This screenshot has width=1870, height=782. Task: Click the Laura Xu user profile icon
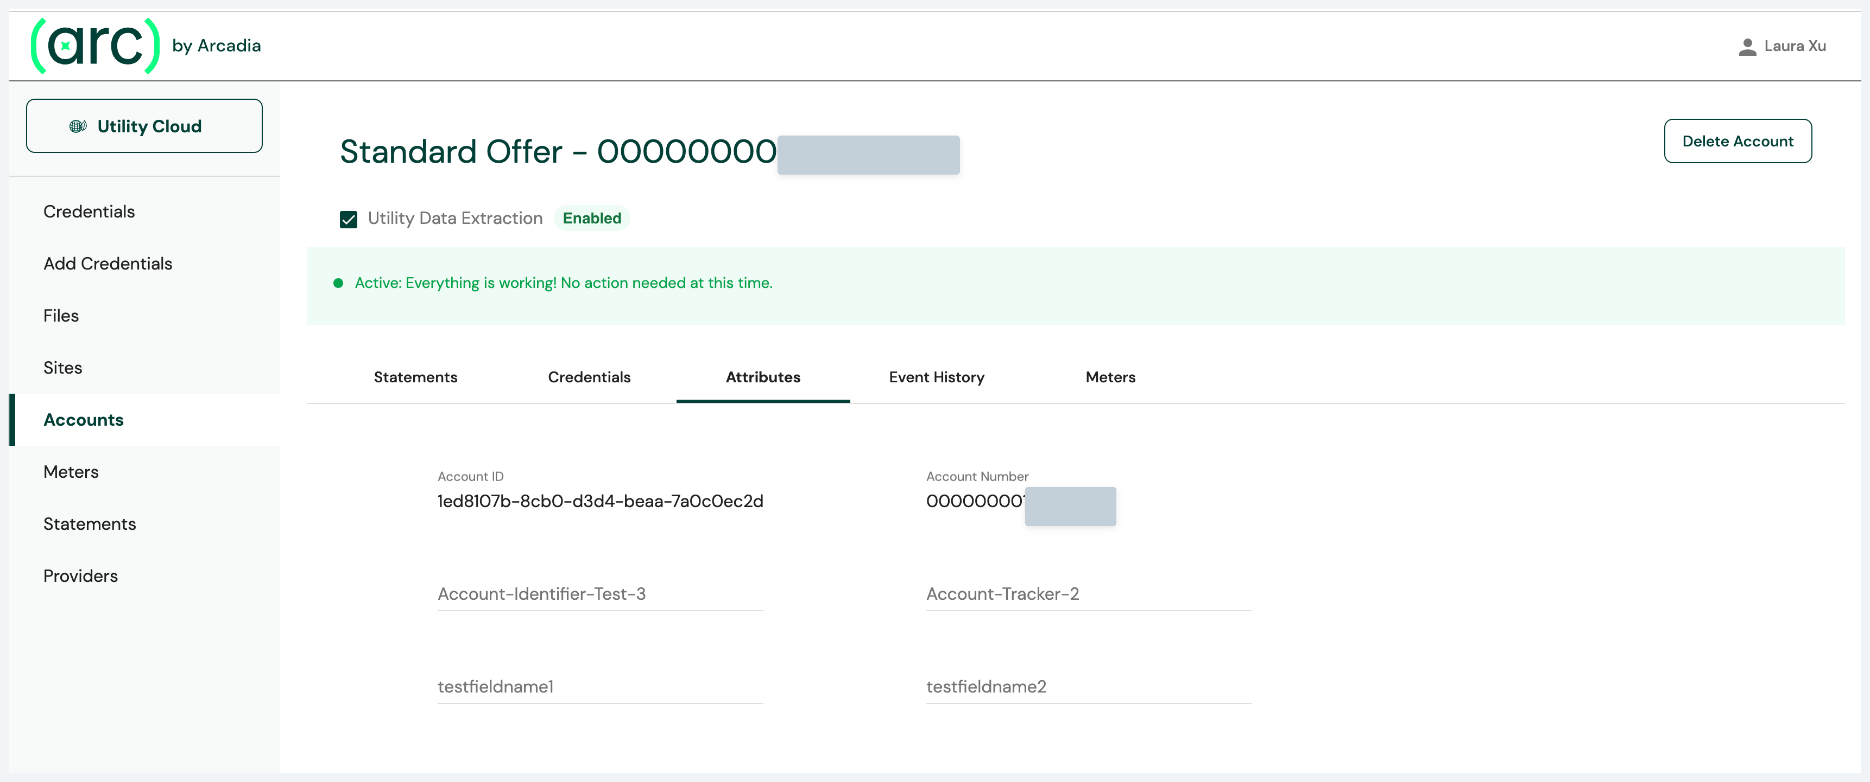pyautogui.click(x=1747, y=47)
